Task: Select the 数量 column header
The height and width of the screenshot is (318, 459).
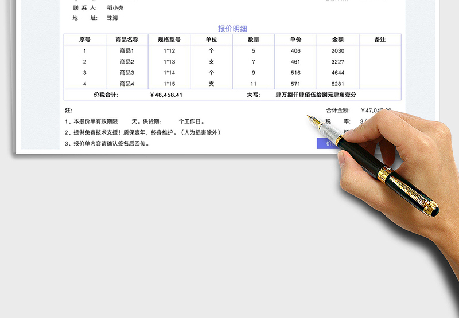Action: click(x=254, y=40)
